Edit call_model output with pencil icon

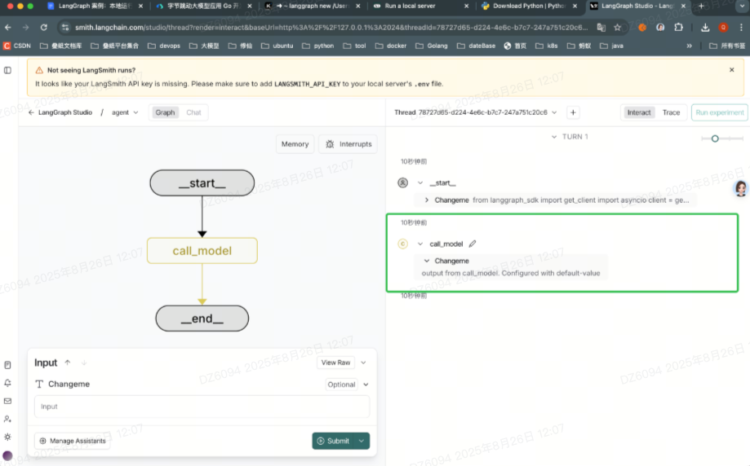coord(473,244)
